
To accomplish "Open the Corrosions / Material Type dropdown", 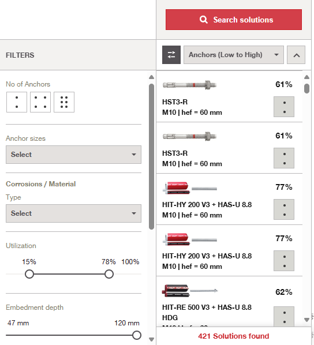I will (73, 213).
